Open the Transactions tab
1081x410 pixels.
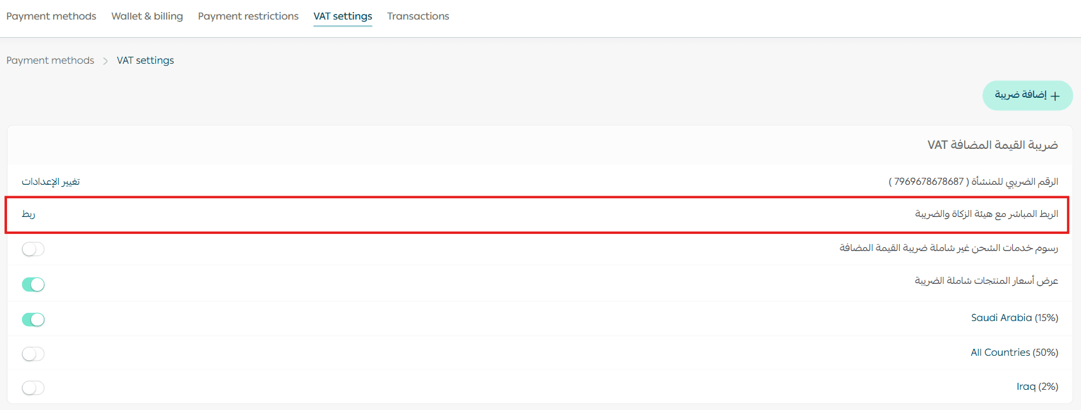pos(418,16)
